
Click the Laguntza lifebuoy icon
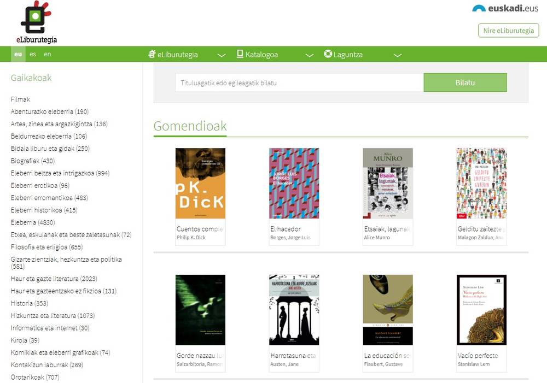point(328,54)
